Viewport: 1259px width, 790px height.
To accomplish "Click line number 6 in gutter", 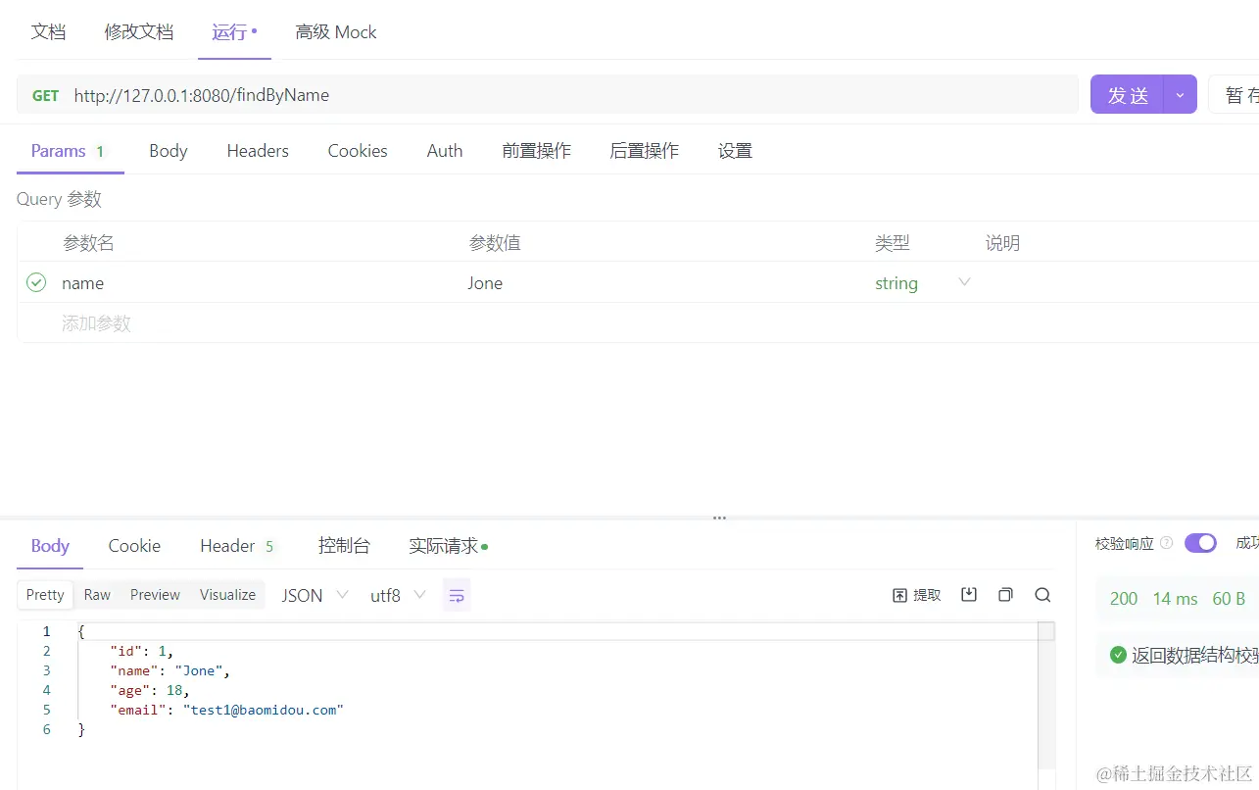I will point(46,729).
